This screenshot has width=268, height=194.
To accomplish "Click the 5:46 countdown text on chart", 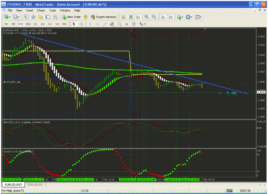I will point(231,93).
